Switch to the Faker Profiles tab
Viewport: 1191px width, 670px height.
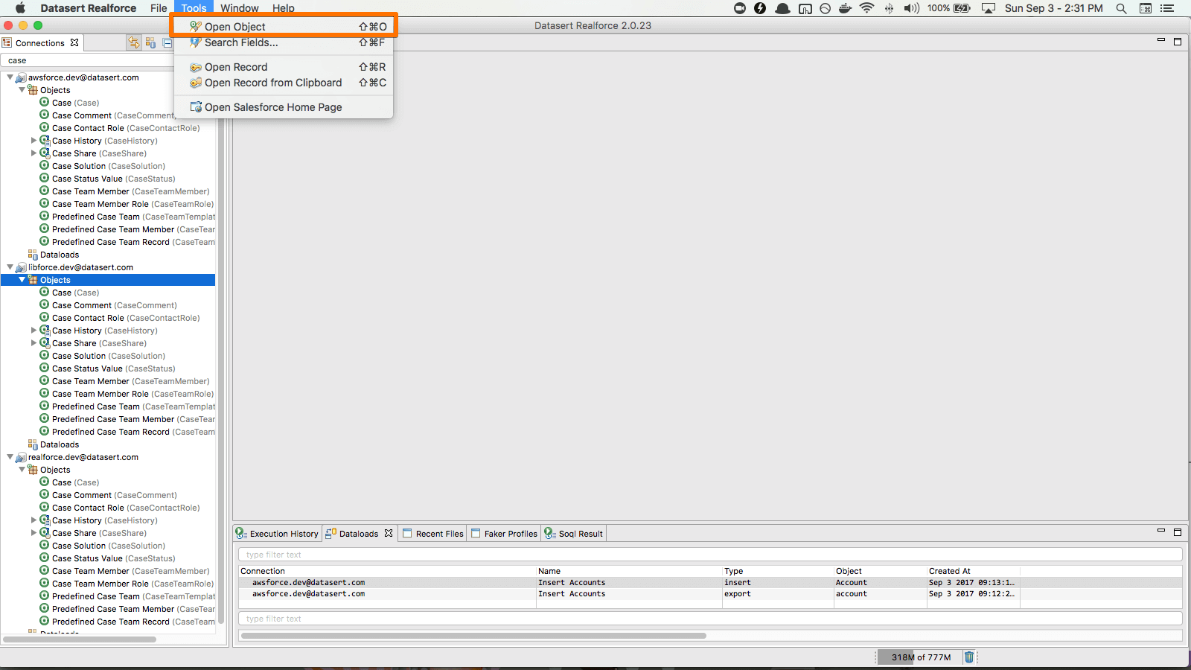click(x=510, y=534)
